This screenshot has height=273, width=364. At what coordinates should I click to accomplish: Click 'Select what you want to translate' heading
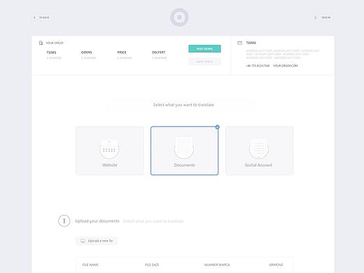tap(183, 105)
